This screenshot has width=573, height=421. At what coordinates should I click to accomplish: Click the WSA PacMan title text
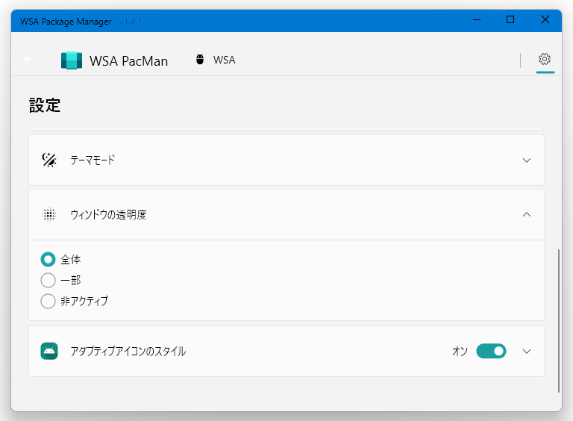click(x=128, y=61)
